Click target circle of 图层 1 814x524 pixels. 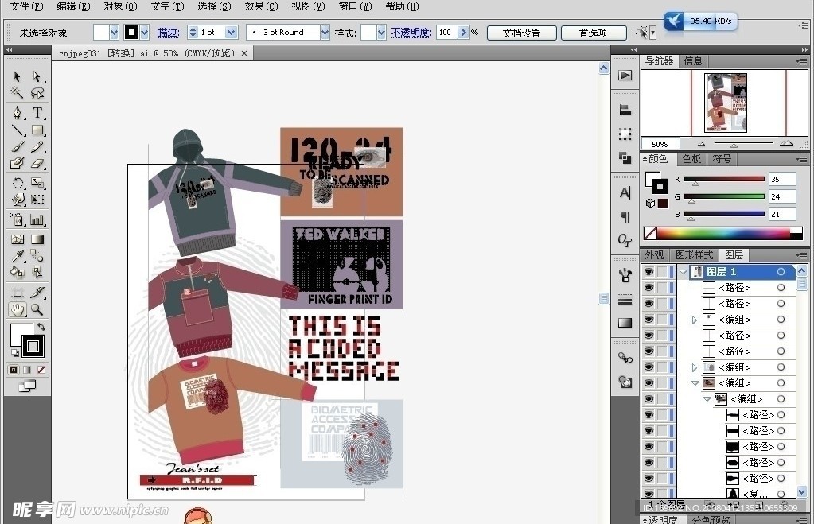point(781,271)
